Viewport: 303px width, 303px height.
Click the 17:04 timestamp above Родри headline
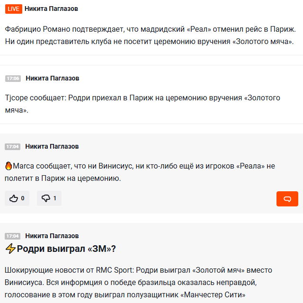(x=13, y=236)
